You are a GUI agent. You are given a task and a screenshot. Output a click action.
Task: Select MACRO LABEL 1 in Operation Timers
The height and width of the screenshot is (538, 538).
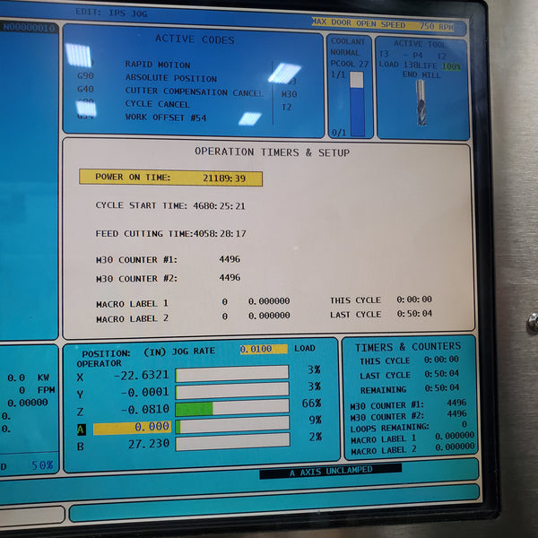193,303
